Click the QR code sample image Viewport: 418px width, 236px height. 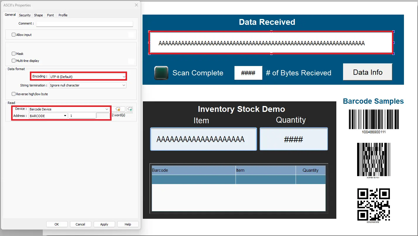point(373,204)
